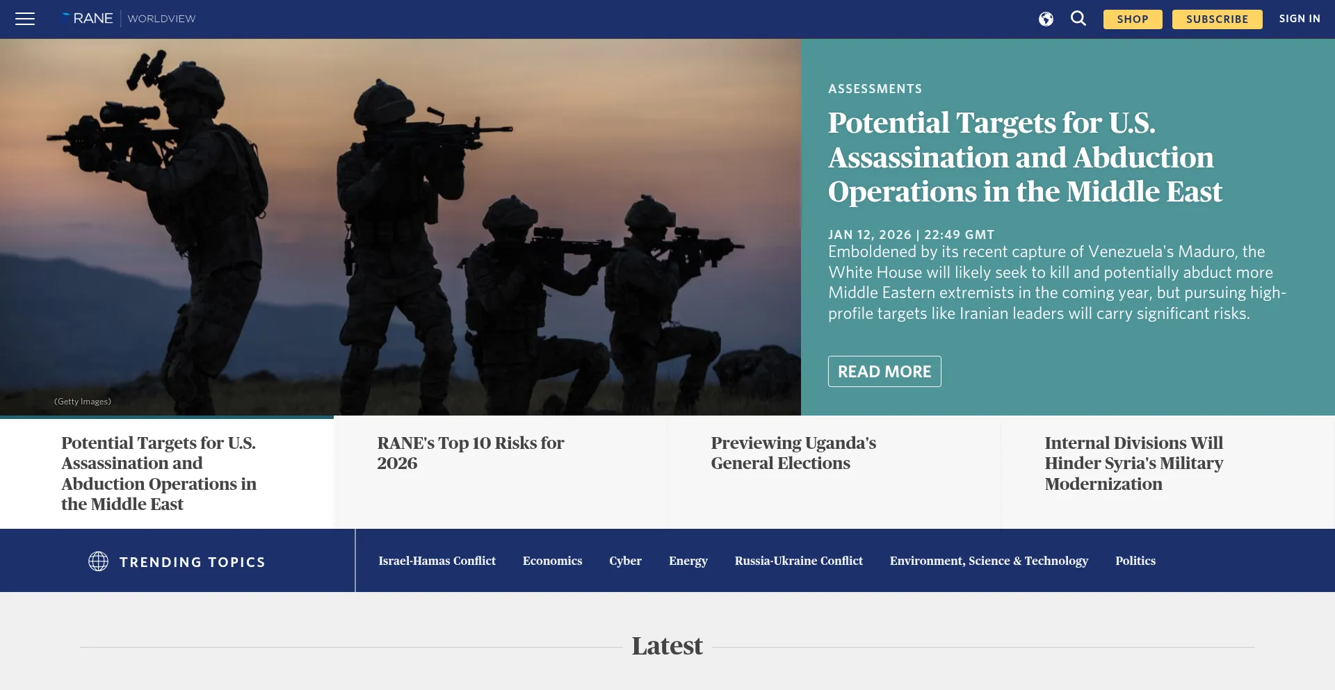
Task: Click the language/region globe icon
Action: 1046,19
